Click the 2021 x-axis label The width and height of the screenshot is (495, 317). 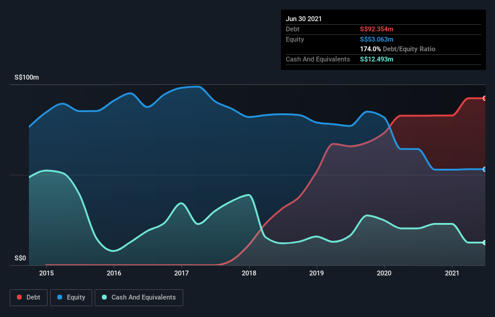coord(452,273)
